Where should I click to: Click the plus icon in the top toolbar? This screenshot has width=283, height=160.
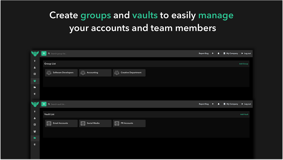(212, 53)
